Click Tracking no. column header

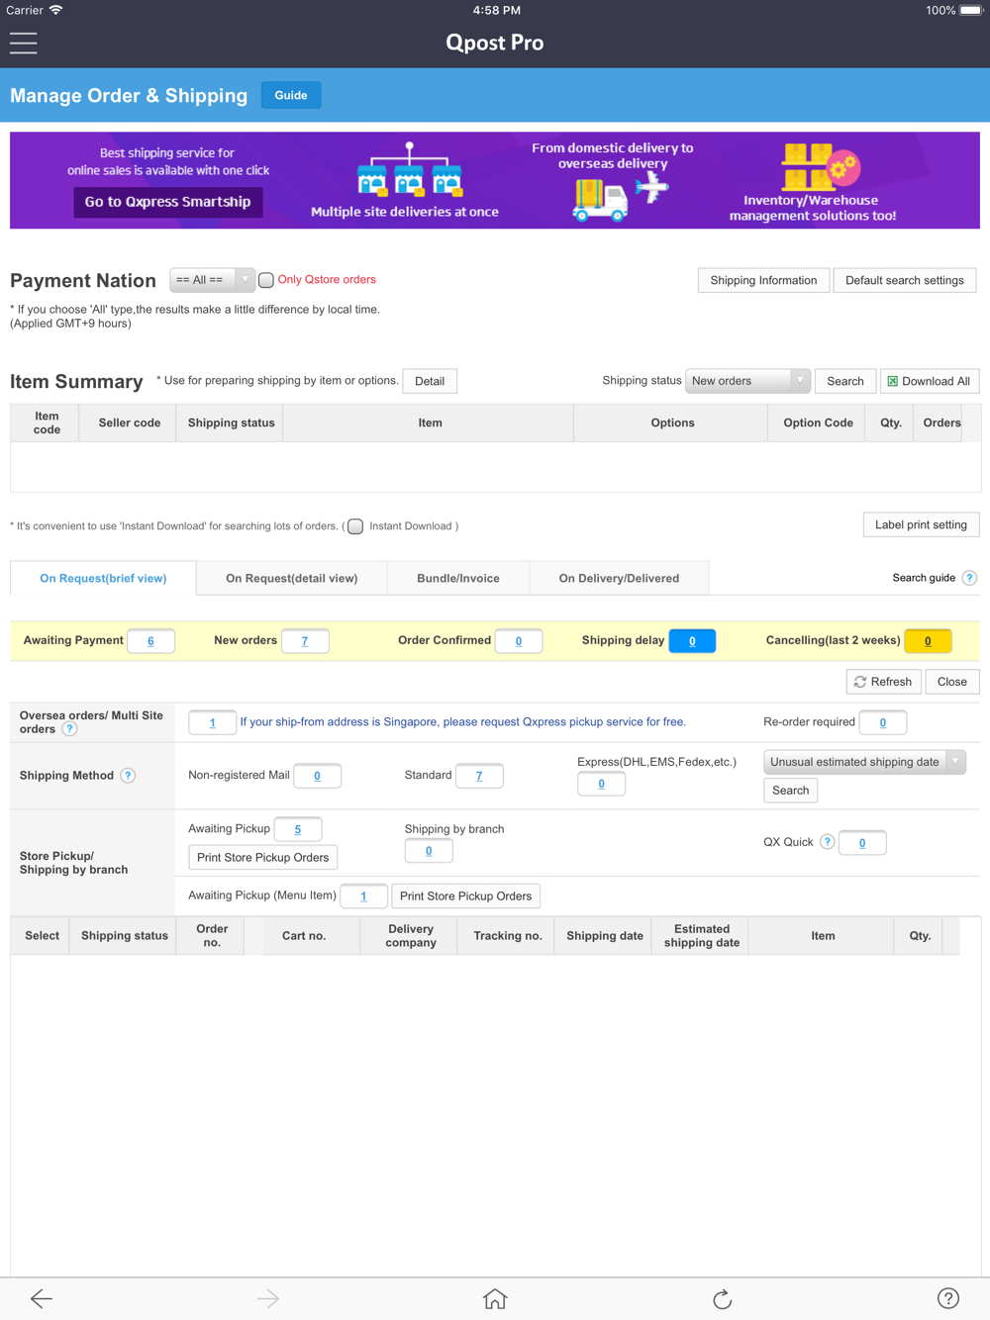point(507,936)
